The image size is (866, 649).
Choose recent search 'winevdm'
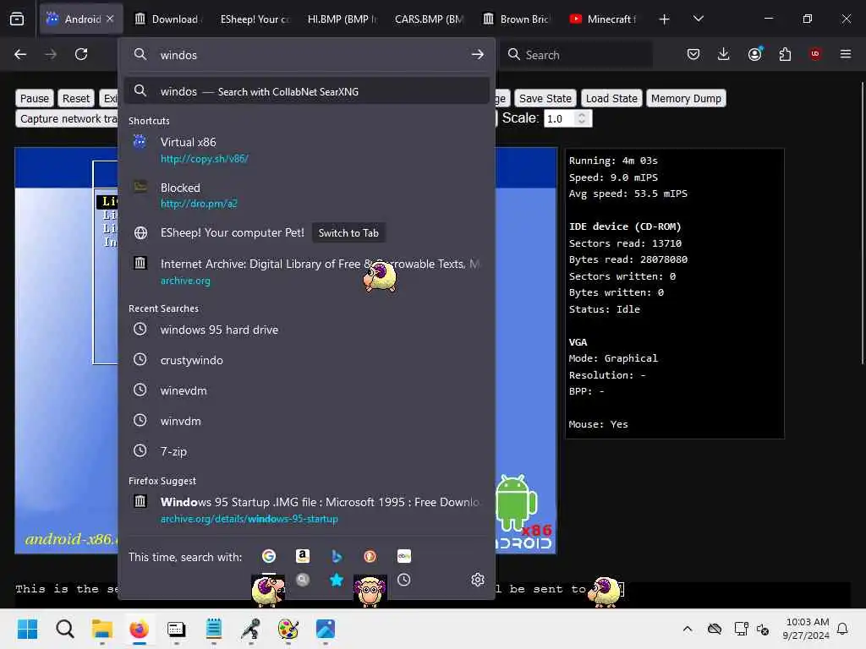306,390
